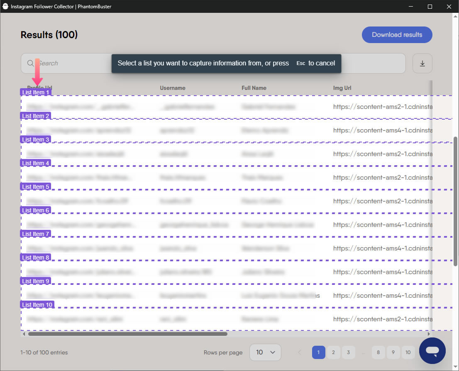Minimize the PhantomBuster window

coord(411,7)
